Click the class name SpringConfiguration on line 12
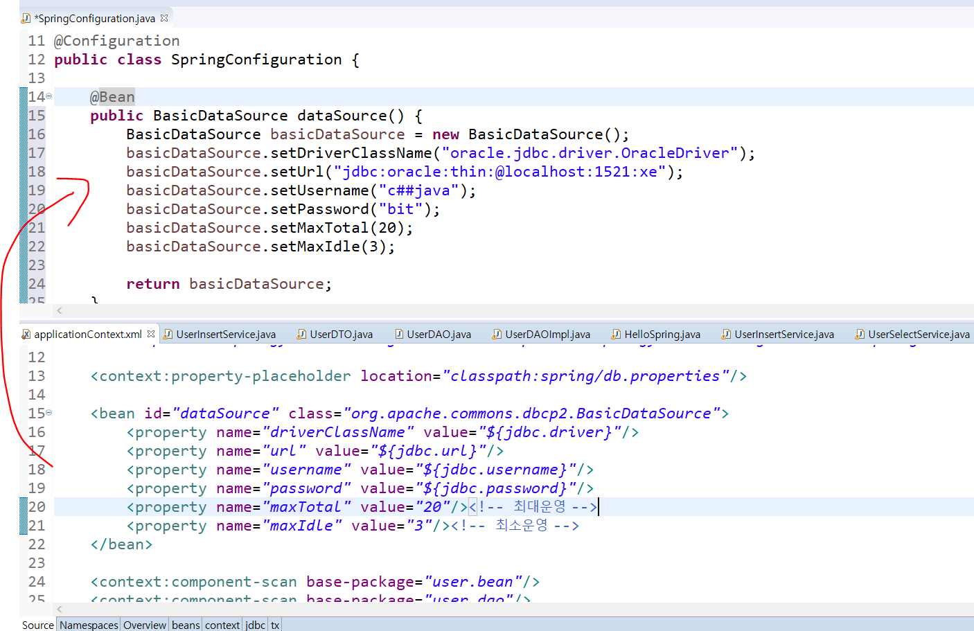The width and height of the screenshot is (974, 631). click(x=256, y=60)
